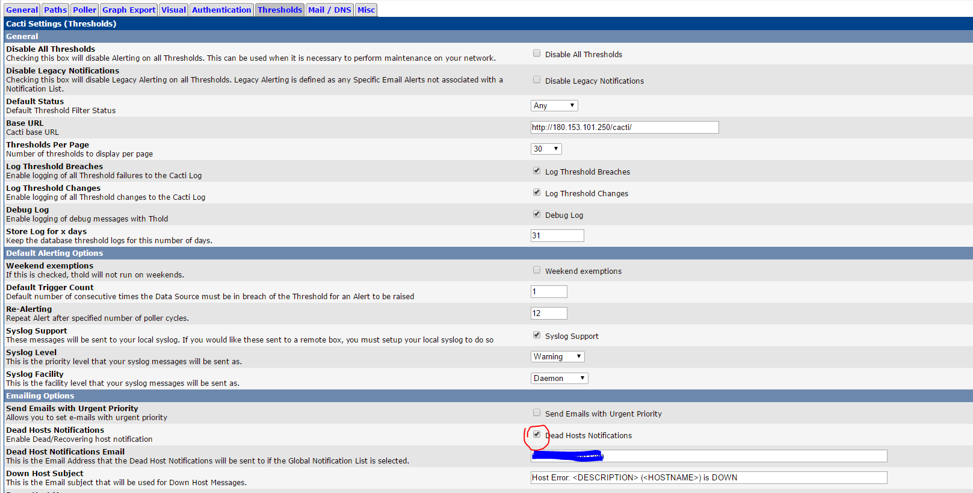
Task: Enable Weekend exemptions checkbox
Action: (x=537, y=270)
